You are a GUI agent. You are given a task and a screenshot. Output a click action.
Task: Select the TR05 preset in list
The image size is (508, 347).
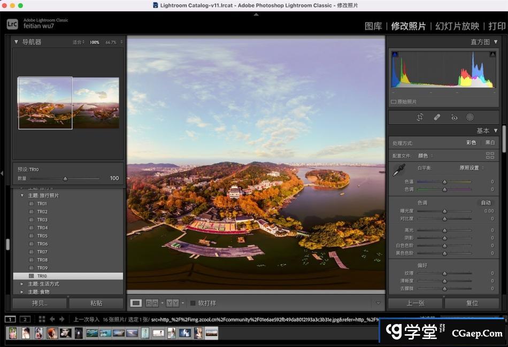[42, 236]
